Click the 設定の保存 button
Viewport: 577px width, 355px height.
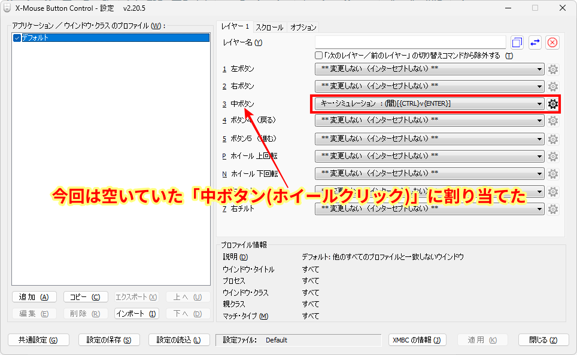click(108, 339)
